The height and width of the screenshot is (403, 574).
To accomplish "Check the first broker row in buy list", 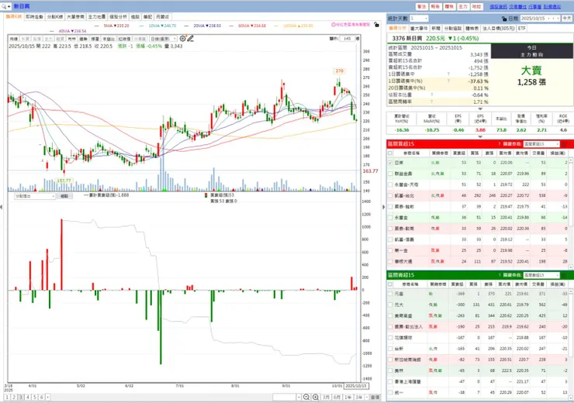I will [x=390, y=163].
